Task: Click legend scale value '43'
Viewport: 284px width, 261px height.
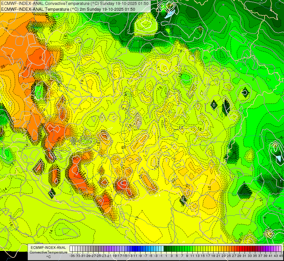Action: pos(276,256)
